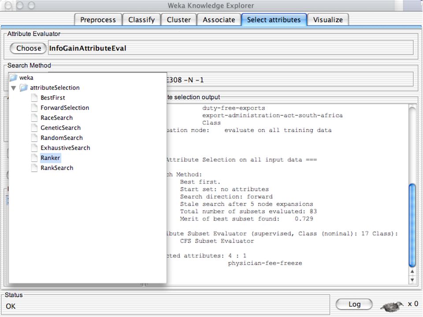Click the scroll down arrow in output
423x317 pixels.
click(x=412, y=280)
